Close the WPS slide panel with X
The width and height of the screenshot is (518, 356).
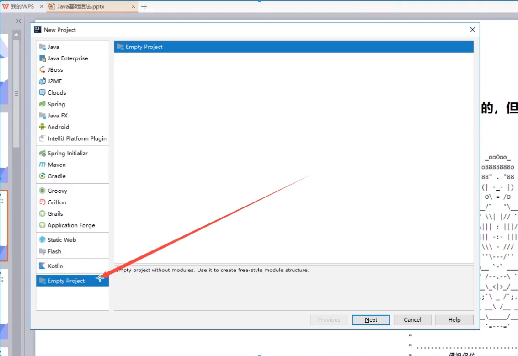point(18,21)
